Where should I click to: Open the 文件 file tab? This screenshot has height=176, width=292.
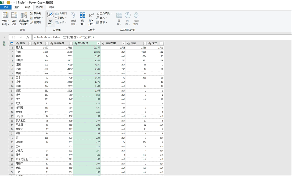[6, 7]
